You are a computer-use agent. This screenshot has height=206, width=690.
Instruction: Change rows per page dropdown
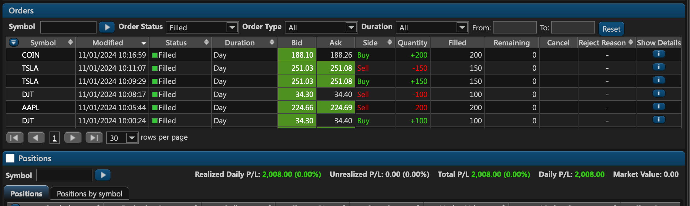pos(123,138)
